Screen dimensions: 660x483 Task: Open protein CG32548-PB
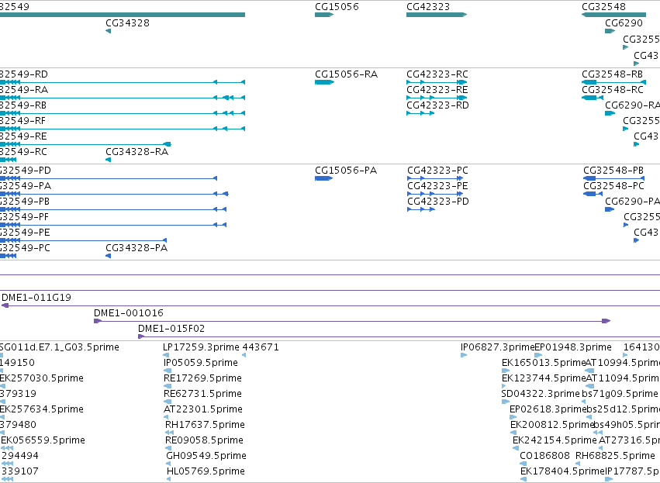tap(613, 171)
